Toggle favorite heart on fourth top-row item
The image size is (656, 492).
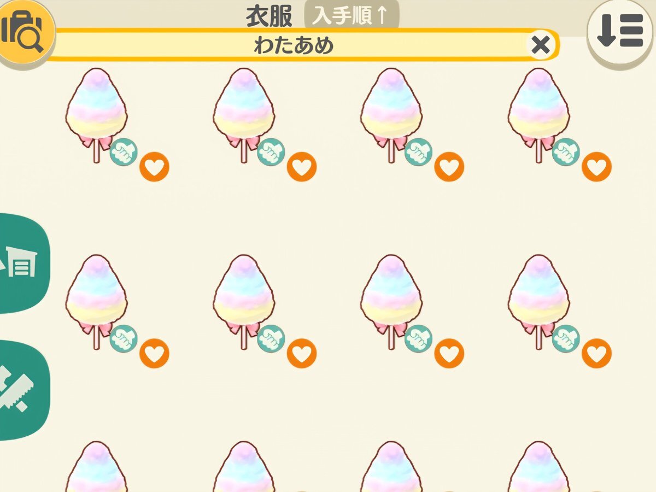click(596, 167)
